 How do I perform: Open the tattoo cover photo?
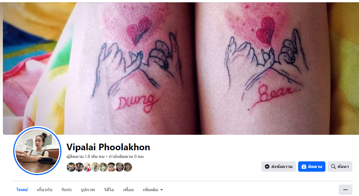pos(181,68)
